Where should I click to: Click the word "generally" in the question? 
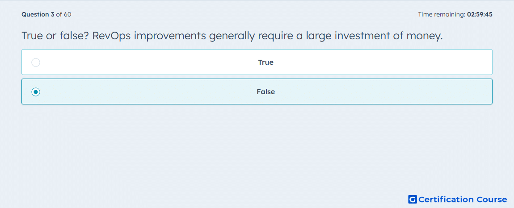pyautogui.click(x=232, y=36)
